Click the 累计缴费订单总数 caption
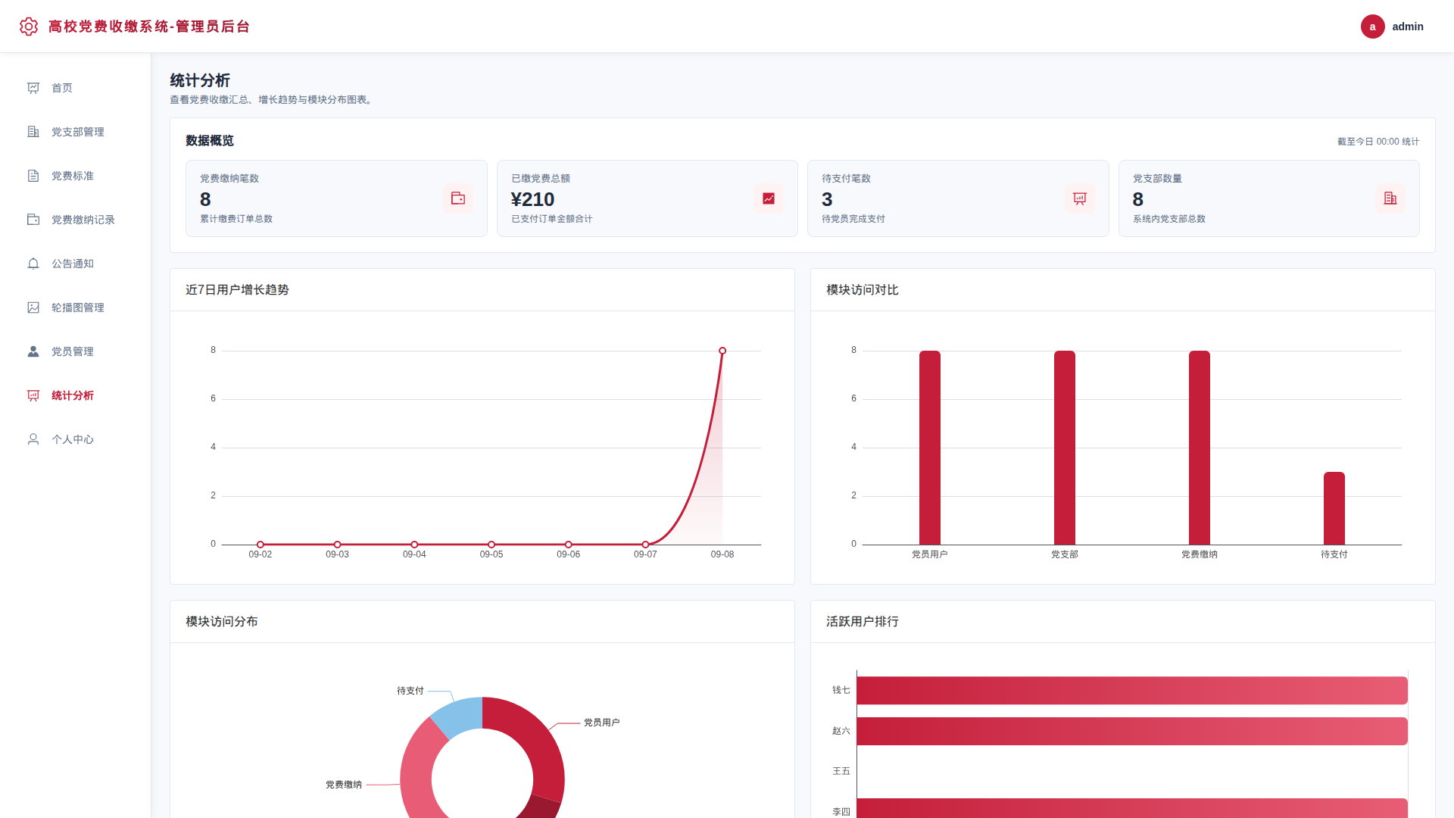The width and height of the screenshot is (1454, 818). [236, 219]
